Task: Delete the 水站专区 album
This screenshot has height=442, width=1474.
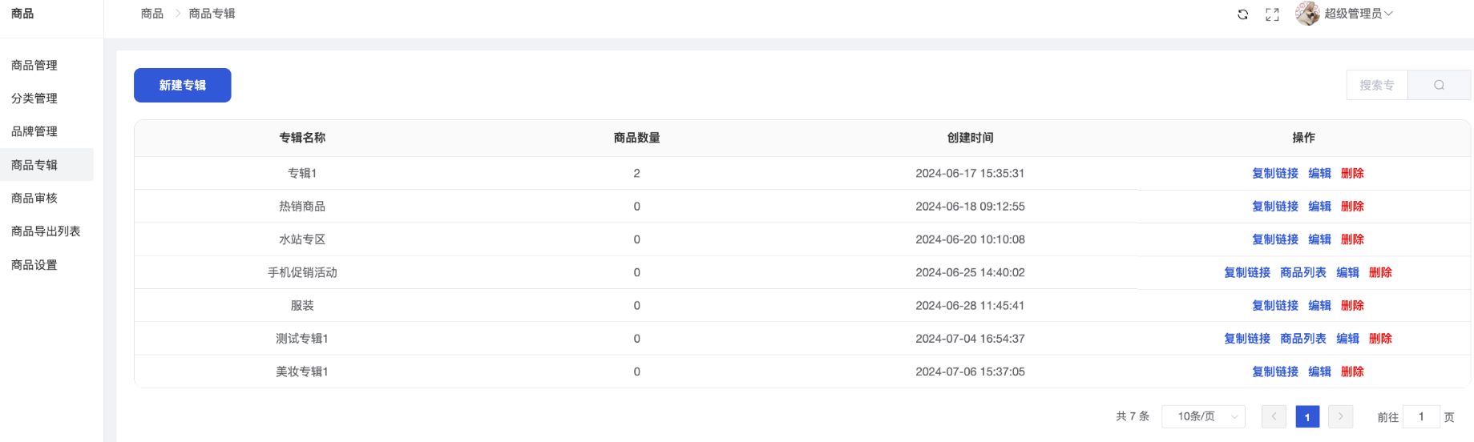Action: (1352, 239)
